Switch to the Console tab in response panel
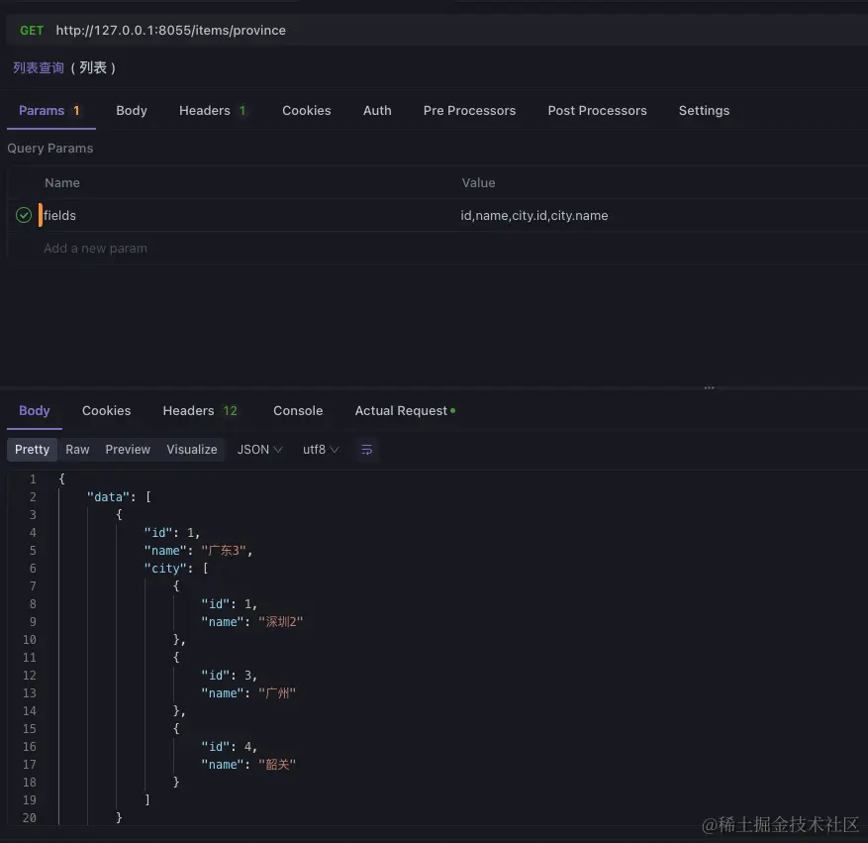 pos(298,410)
